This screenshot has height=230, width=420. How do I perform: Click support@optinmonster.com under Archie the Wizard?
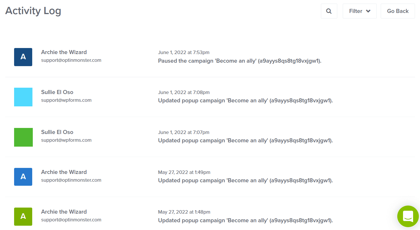point(71,60)
